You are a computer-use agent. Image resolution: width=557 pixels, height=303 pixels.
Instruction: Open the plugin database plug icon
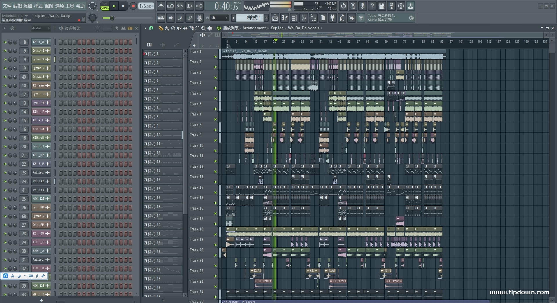332,18
